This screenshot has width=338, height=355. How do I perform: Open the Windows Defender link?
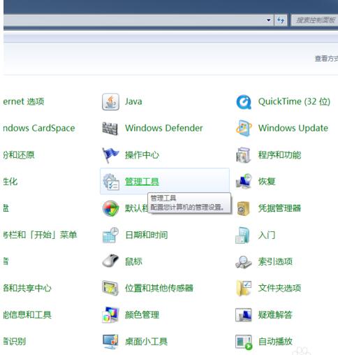[164, 128]
